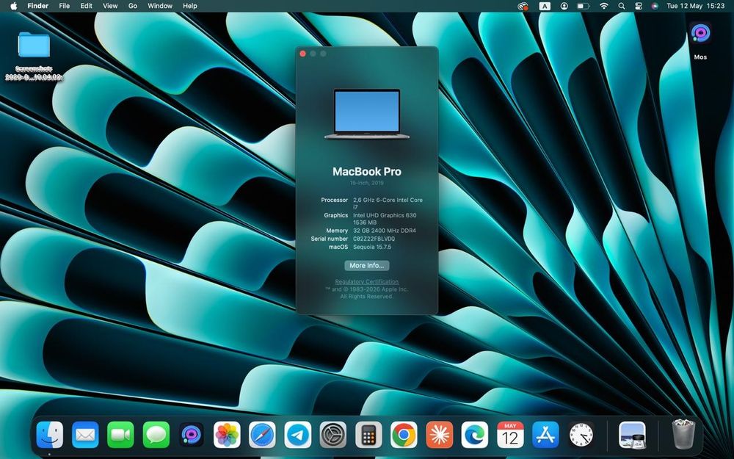Launch the Claude app in the Dock
Image resolution: width=734 pixels, height=459 pixels.
[439, 435]
